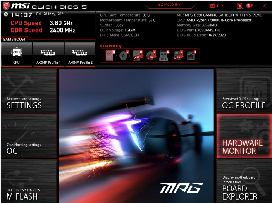The width and height of the screenshot is (272, 203).
Task: Select the USB key boot device icon
Action: (x=164, y=56)
